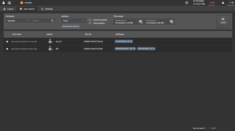
Task: Click the Materialnumber: 545 chip
Action: (125, 49)
